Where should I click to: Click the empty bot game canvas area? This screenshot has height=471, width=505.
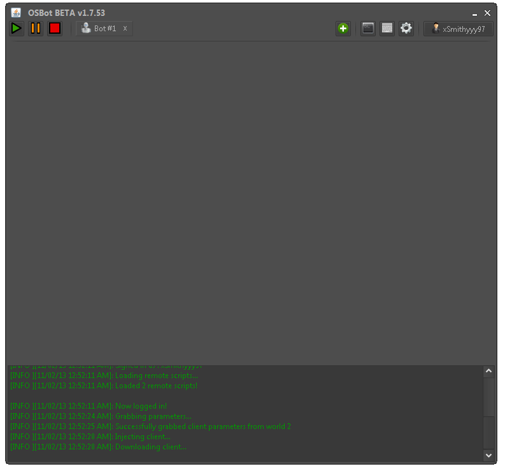click(x=251, y=204)
